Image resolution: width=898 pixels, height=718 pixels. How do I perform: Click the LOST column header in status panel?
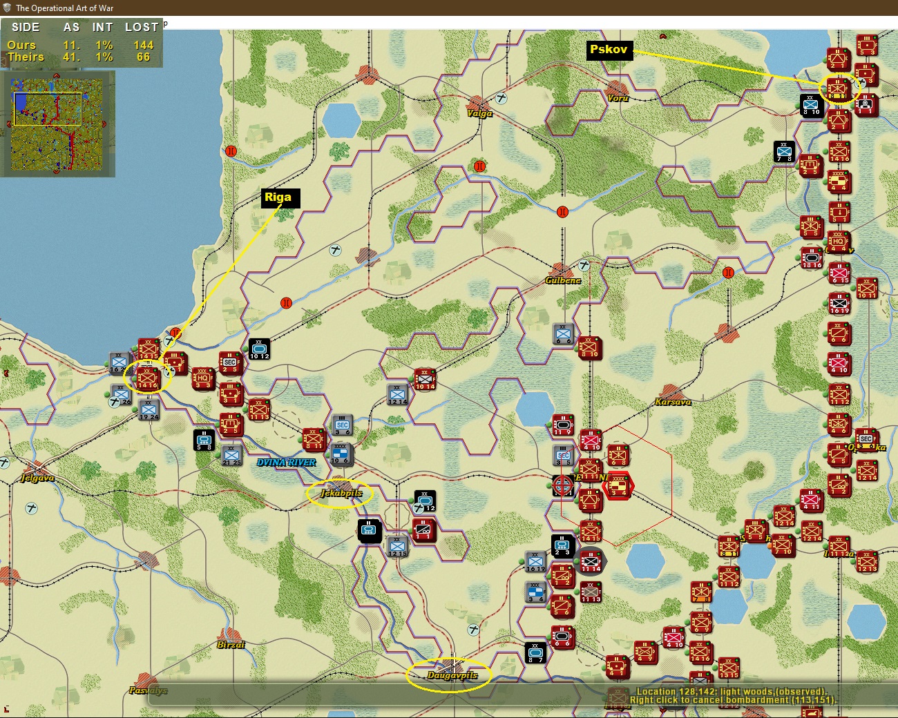coord(142,27)
